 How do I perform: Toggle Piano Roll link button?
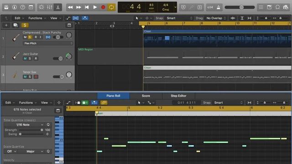[x=104, y=102]
